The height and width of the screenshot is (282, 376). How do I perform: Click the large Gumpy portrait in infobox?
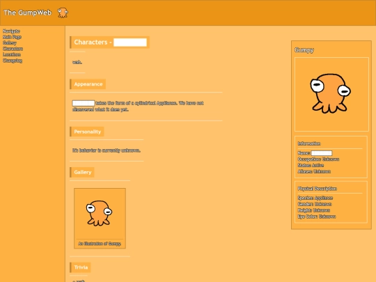pos(331,94)
